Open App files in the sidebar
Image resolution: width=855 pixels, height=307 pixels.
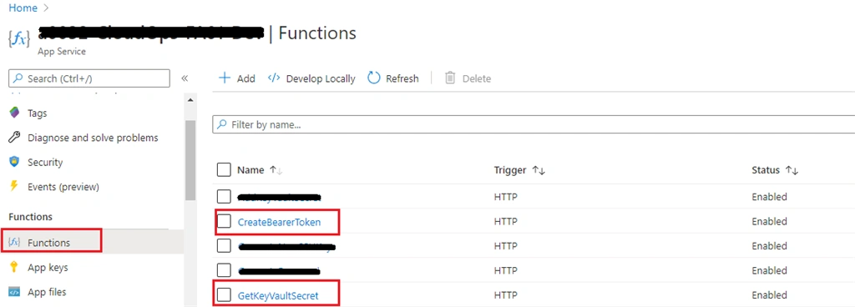tap(47, 292)
